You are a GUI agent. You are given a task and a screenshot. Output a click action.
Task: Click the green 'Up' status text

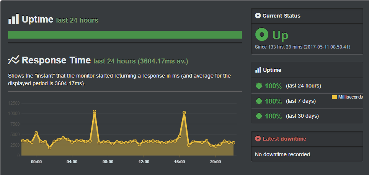(280, 35)
